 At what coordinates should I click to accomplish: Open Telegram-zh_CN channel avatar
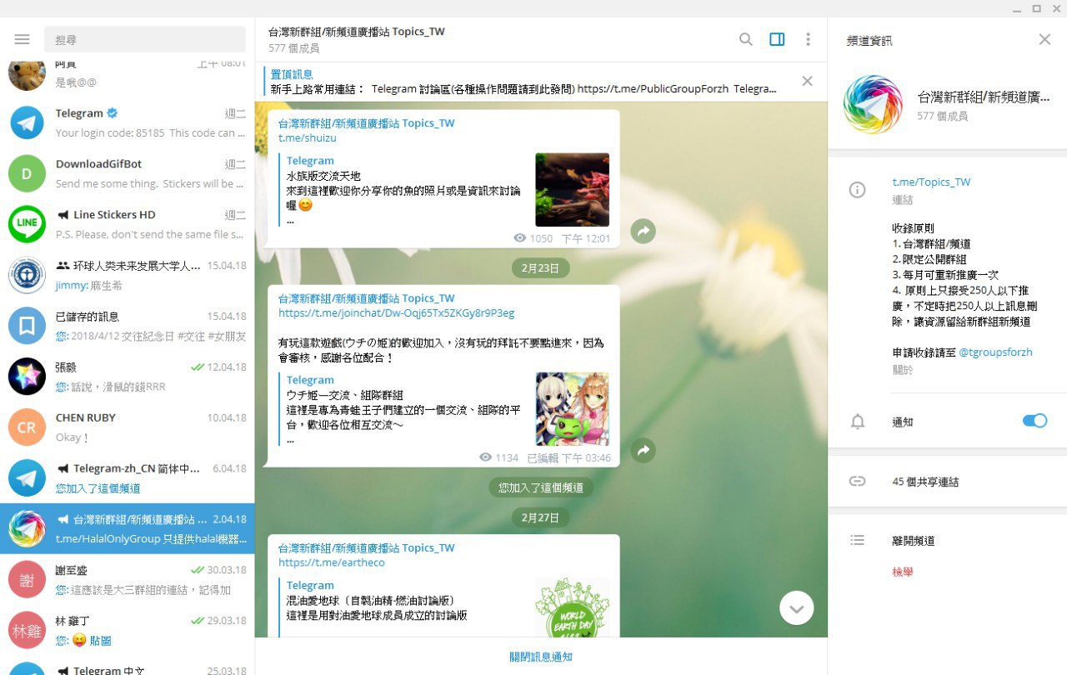click(x=27, y=478)
